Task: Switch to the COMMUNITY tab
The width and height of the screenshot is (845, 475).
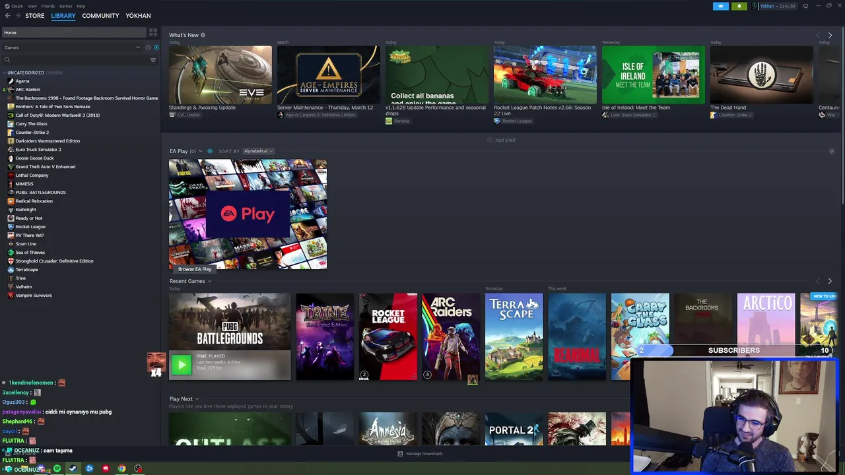Action: 100,16
